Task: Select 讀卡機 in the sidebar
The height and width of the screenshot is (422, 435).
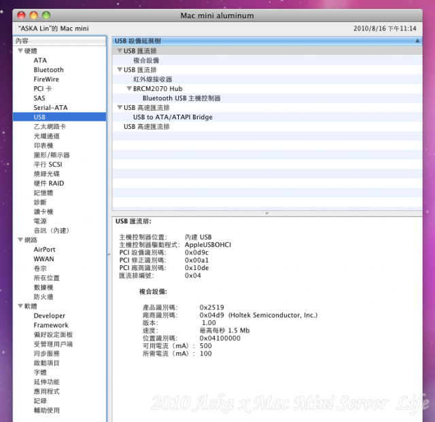Action: tap(43, 212)
